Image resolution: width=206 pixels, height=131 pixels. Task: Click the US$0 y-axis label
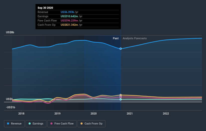coord(9,99)
